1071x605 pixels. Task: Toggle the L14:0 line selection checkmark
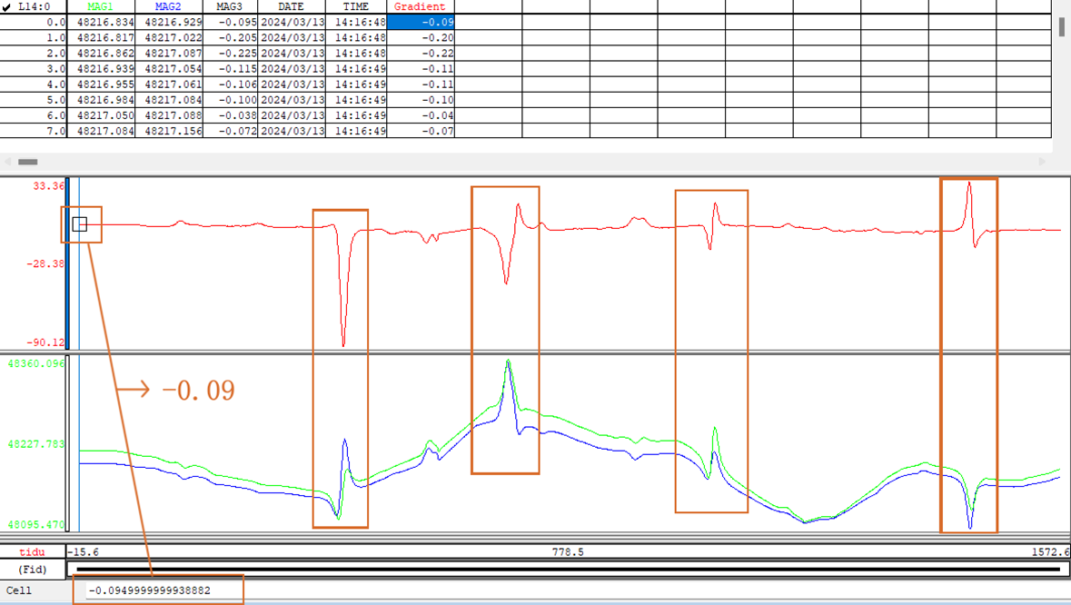click(x=7, y=6)
